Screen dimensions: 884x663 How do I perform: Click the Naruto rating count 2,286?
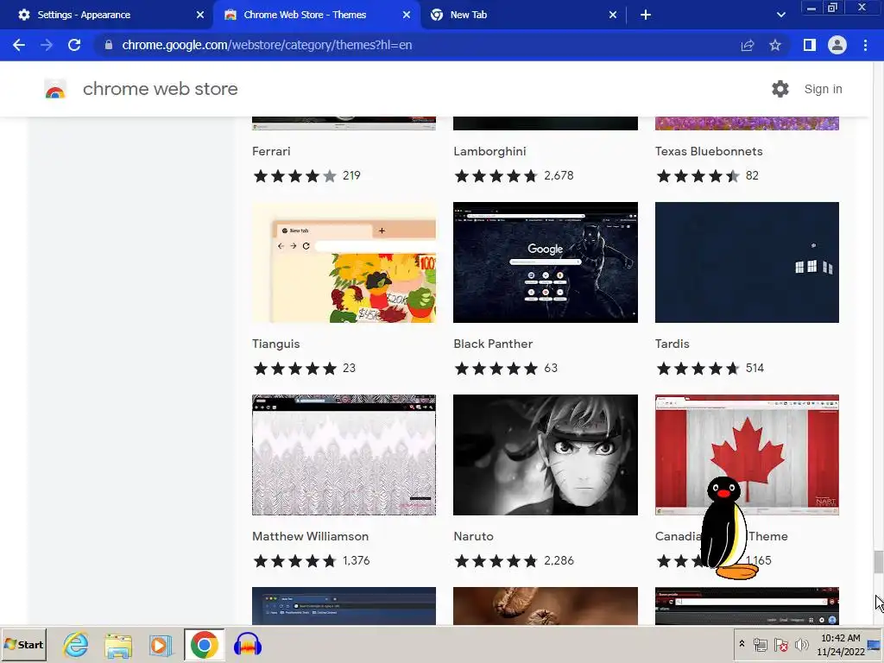tap(559, 561)
